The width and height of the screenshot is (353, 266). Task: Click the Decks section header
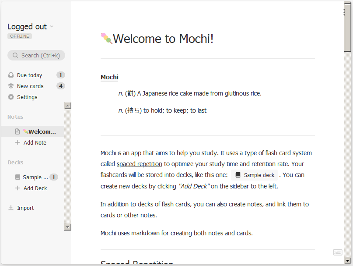[x=15, y=163]
